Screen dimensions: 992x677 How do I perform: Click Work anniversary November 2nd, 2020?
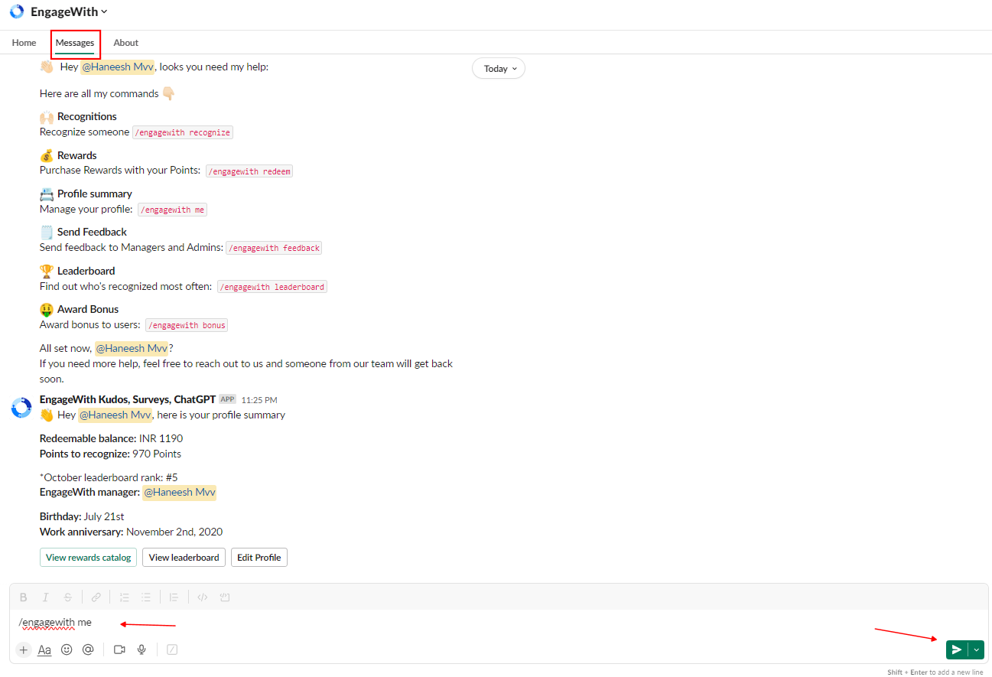click(x=132, y=532)
